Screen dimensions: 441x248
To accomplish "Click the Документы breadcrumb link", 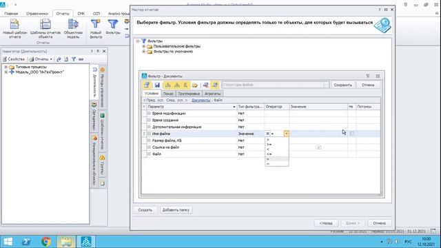I will (x=201, y=100).
